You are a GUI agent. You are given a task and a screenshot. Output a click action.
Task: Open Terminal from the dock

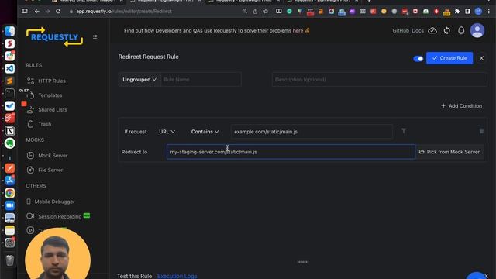point(10,93)
